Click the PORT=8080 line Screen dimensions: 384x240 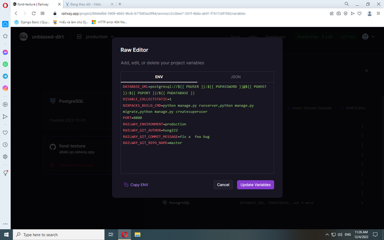click(x=132, y=118)
